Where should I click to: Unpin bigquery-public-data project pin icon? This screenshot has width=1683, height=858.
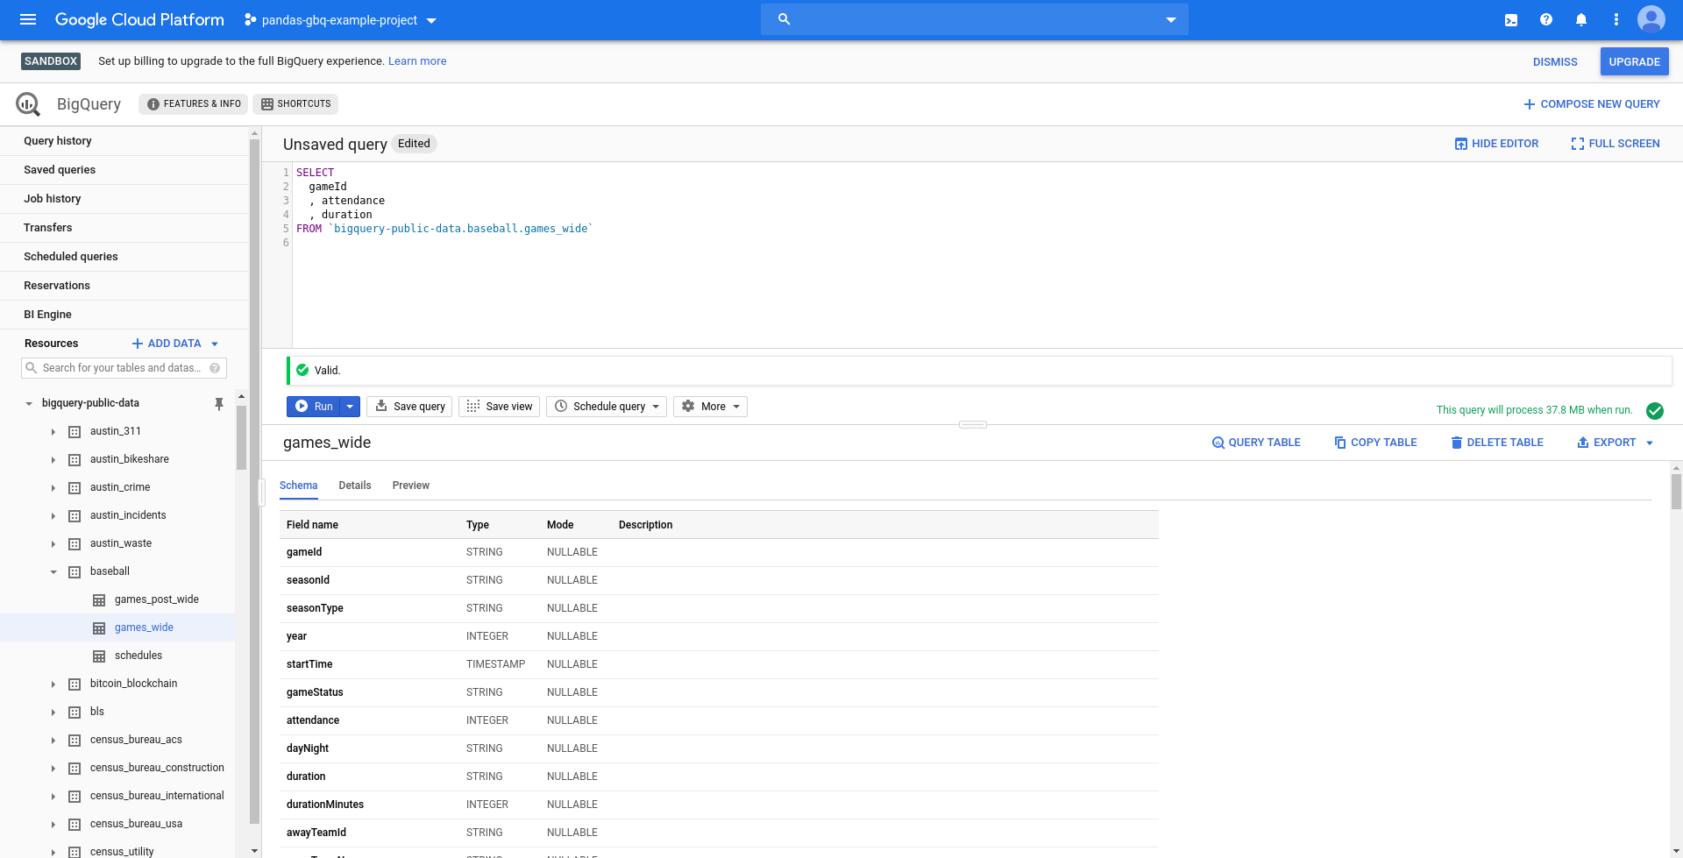(x=219, y=403)
